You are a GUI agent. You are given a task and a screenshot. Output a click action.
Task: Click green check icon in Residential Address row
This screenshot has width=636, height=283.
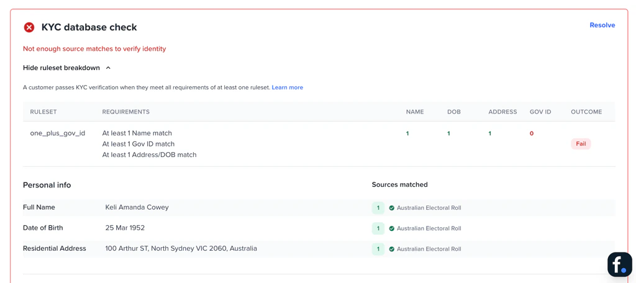392,249
